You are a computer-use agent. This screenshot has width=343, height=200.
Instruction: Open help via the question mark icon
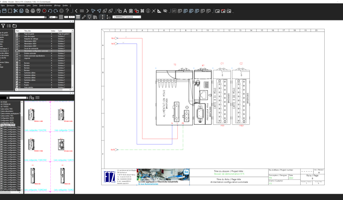[67, 11]
